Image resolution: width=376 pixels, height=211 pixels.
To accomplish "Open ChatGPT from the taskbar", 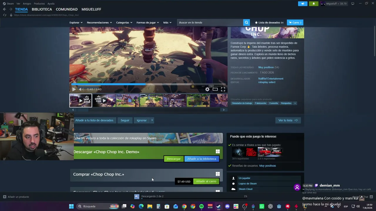I will tap(270, 206).
